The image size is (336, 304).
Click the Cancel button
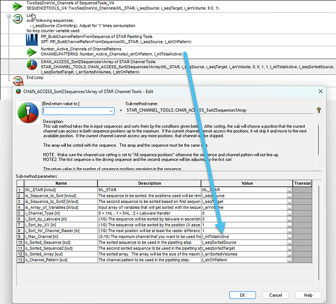click(276, 295)
